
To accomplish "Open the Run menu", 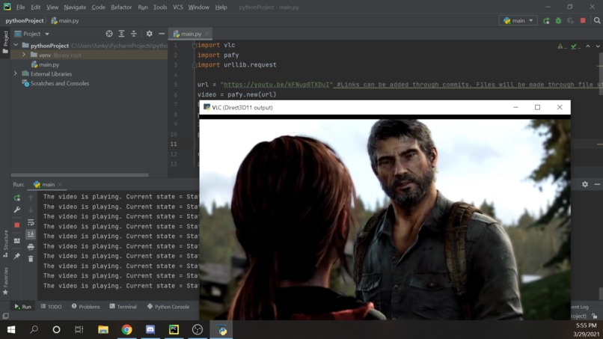I will click(143, 7).
